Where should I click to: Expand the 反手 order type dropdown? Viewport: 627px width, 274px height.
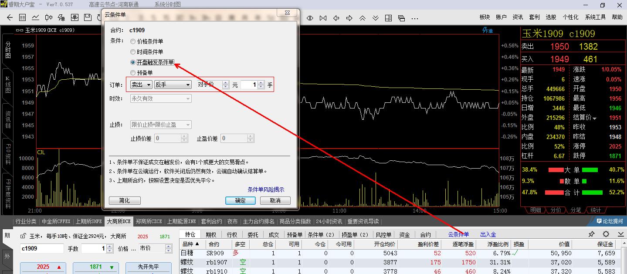click(x=173, y=85)
